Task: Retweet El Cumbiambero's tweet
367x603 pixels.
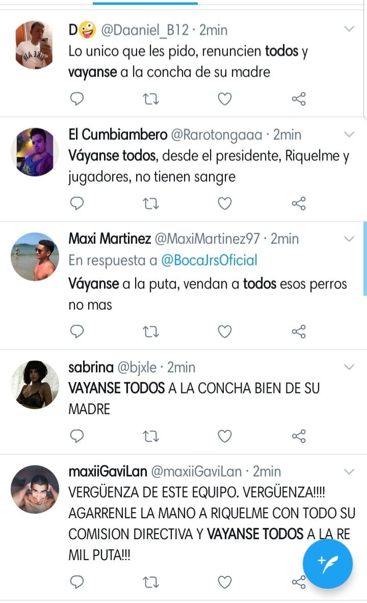Action: (151, 204)
